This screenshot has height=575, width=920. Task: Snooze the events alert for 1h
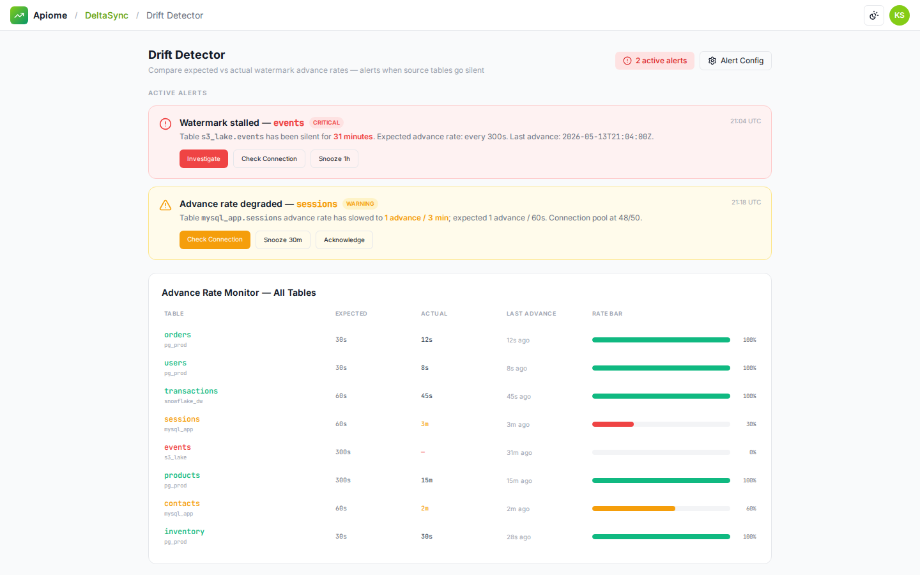click(x=334, y=158)
